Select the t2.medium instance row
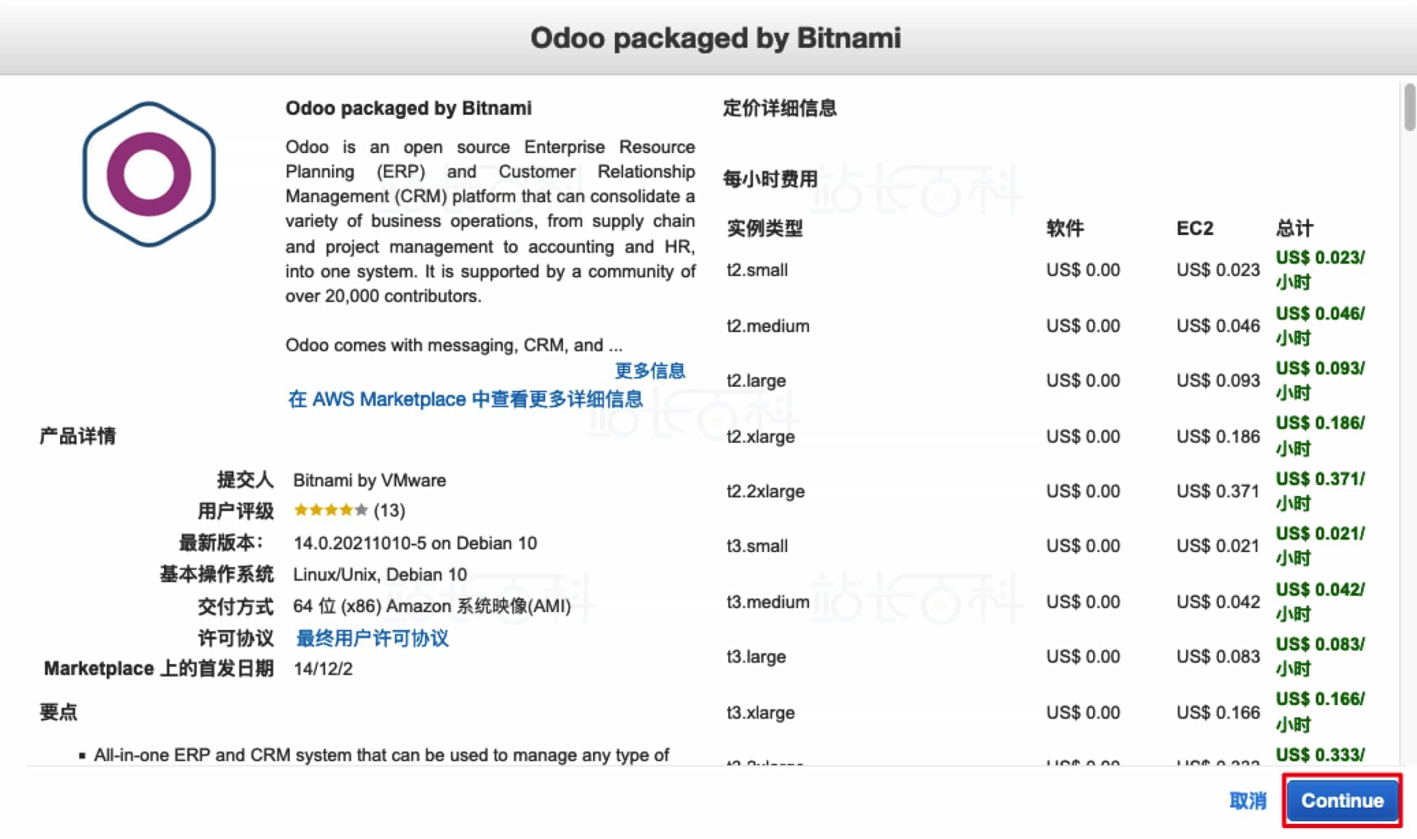Screen dimensions: 1417x839 1045,326
